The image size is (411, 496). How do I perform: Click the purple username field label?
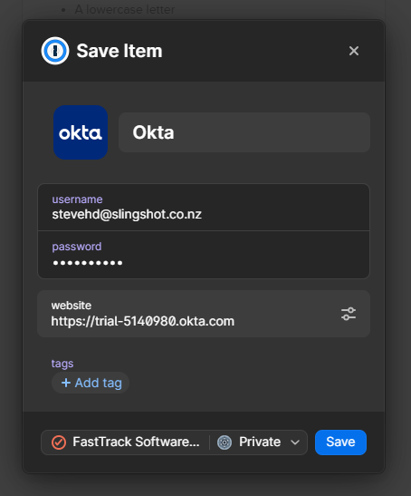click(x=77, y=199)
